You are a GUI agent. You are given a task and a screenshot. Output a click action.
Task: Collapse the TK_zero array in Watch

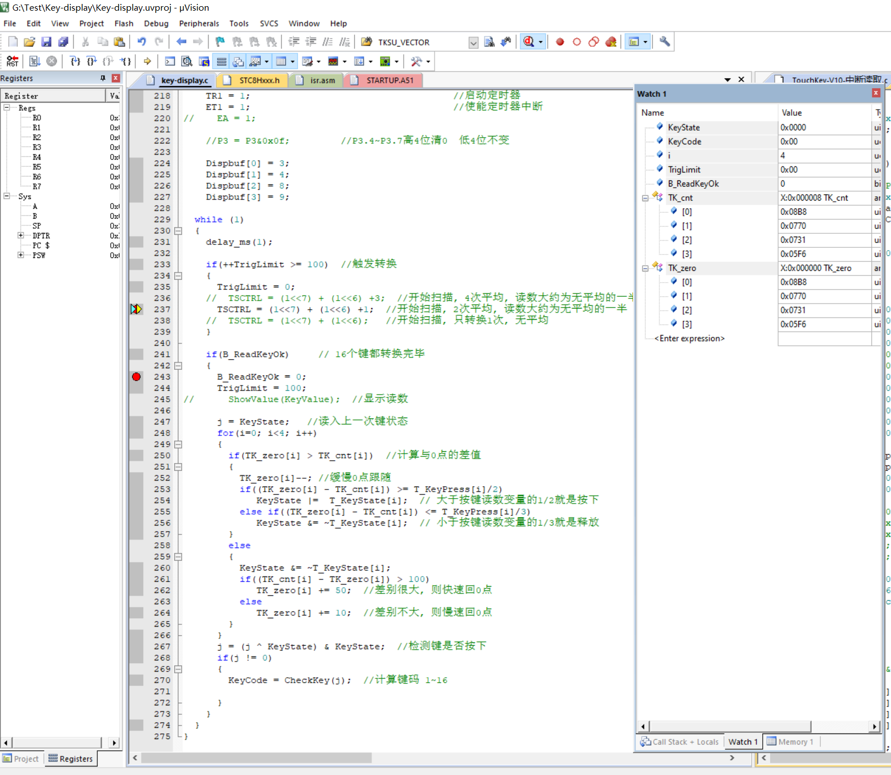(x=645, y=268)
